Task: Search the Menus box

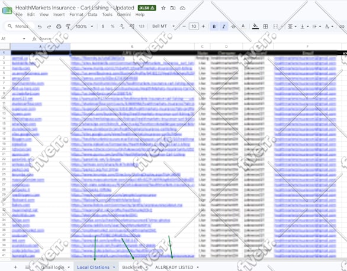Action: tap(19, 26)
